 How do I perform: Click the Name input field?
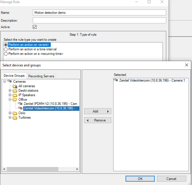[x=100, y=12]
